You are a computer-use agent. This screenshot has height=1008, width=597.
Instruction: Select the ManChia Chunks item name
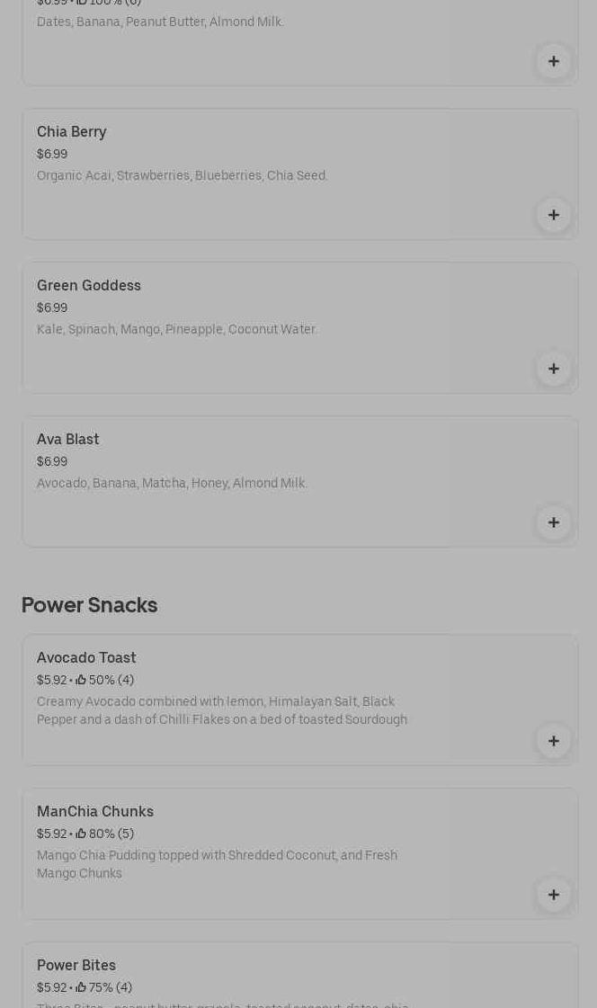(95, 812)
